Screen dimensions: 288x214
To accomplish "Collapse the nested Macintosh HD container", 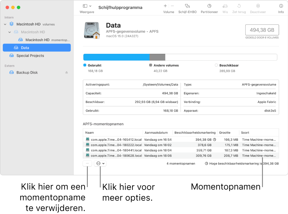I will point(10,32).
